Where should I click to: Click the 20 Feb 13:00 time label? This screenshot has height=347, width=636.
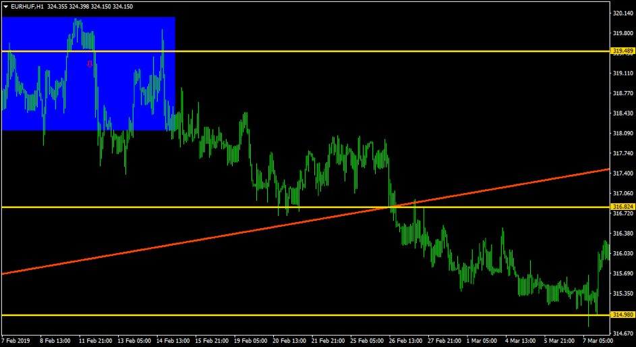pyautogui.click(x=289, y=341)
